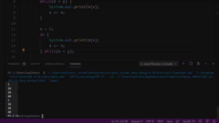Click the 'do {' code on line 12

(x=44, y=35)
